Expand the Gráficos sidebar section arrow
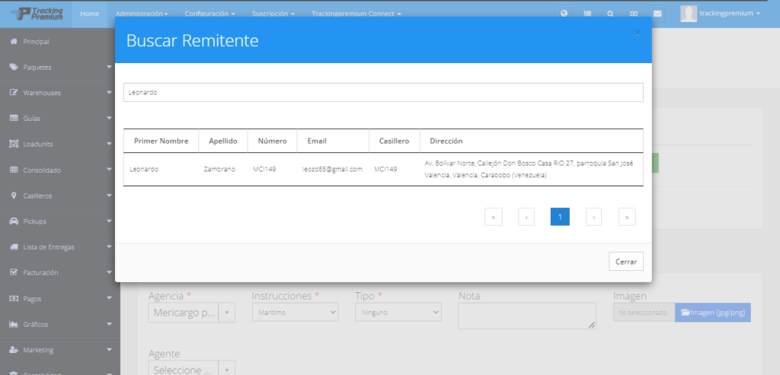Image resolution: width=780 pixels, height=375 pixels. (x=110, y=324)
